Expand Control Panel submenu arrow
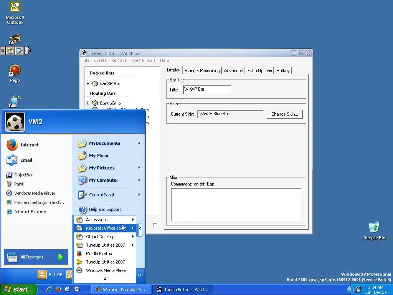Image resolution: width=393 pixels, height=295 pixels. pos(139,195)
